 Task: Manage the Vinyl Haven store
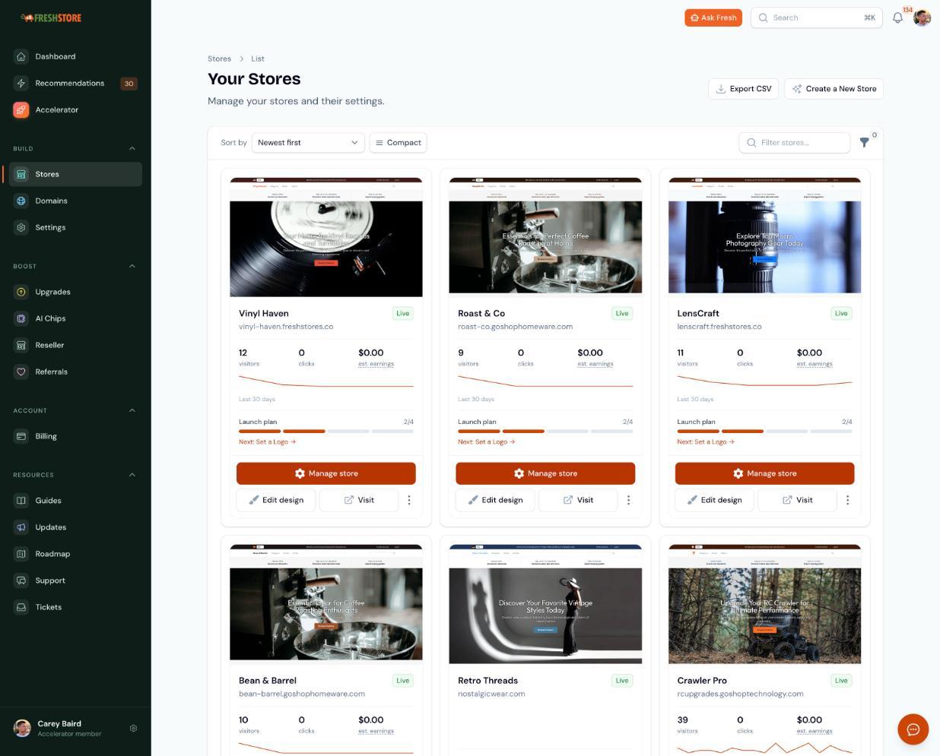[x=326, y=473]
